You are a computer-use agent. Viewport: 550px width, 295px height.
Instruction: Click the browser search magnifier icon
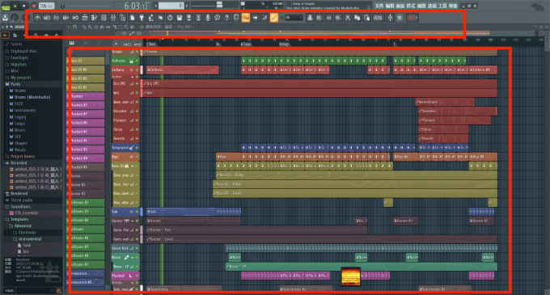pos(59,291)
